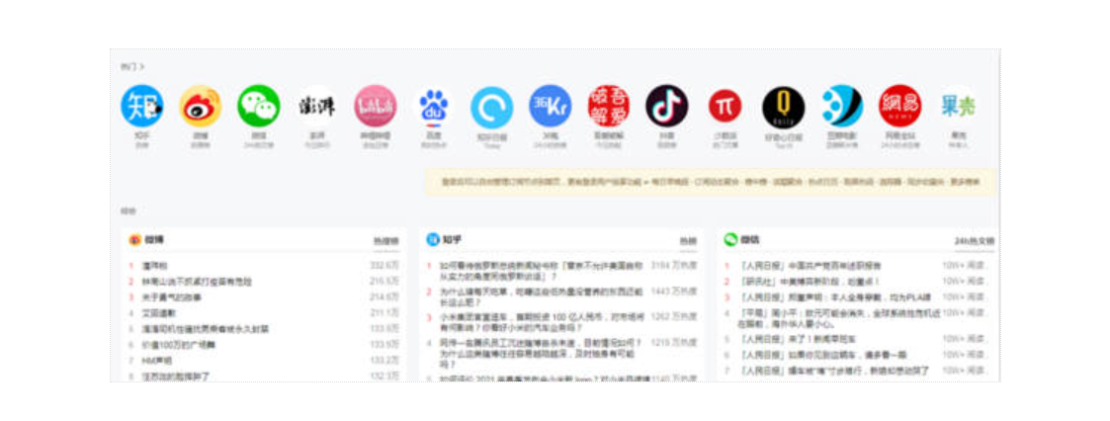Open the rank 4 Weibo hot search entry
Viewport: 1110px width, 421px height.
pos(159,312)
